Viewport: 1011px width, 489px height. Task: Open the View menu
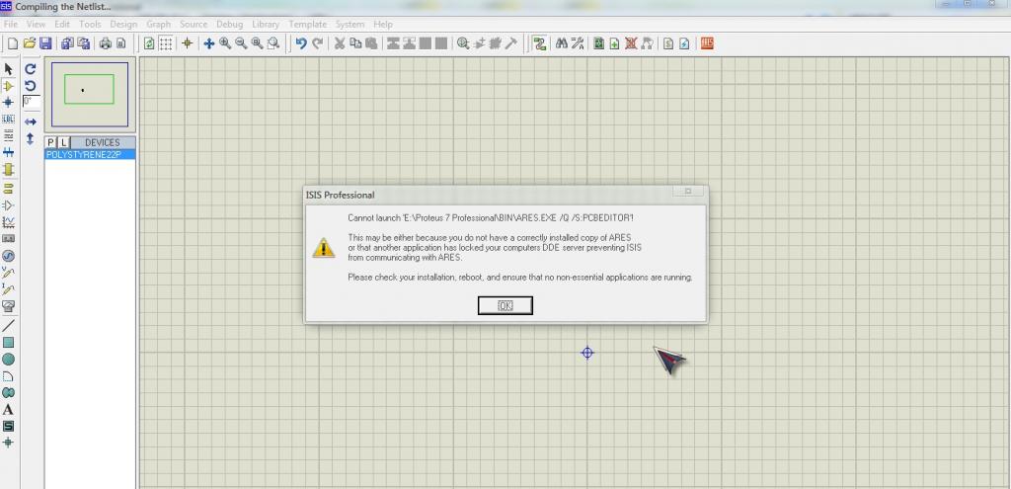pyautogui.click(x=36, y=24)
